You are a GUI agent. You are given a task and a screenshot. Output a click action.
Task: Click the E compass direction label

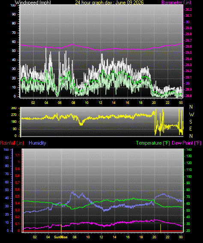coord(191,129)
